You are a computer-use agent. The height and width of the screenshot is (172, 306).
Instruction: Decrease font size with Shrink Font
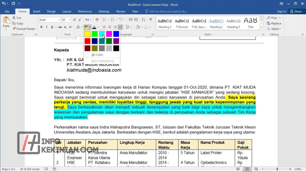point(80,20)
